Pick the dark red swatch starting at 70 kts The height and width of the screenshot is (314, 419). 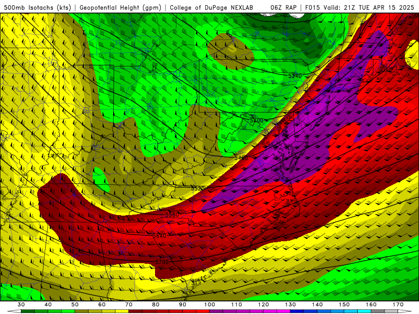point(136,311)
